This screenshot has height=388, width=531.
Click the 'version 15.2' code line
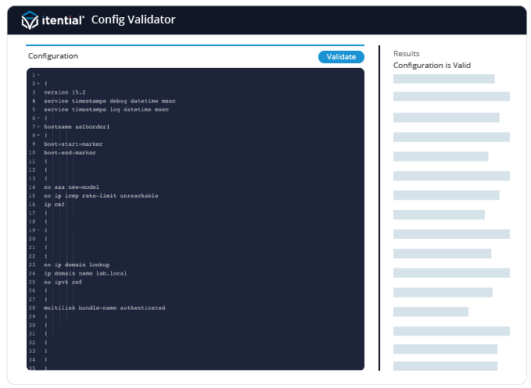point(65,92)
